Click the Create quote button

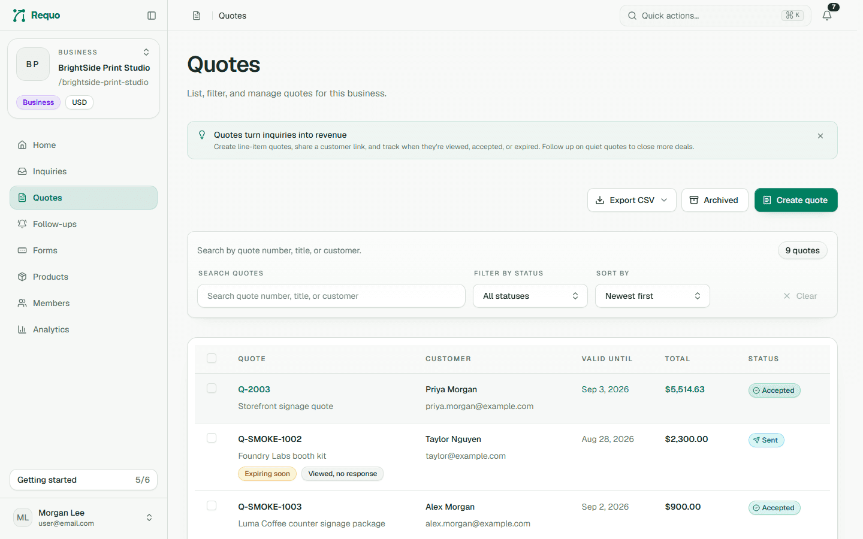click(796, 200)
